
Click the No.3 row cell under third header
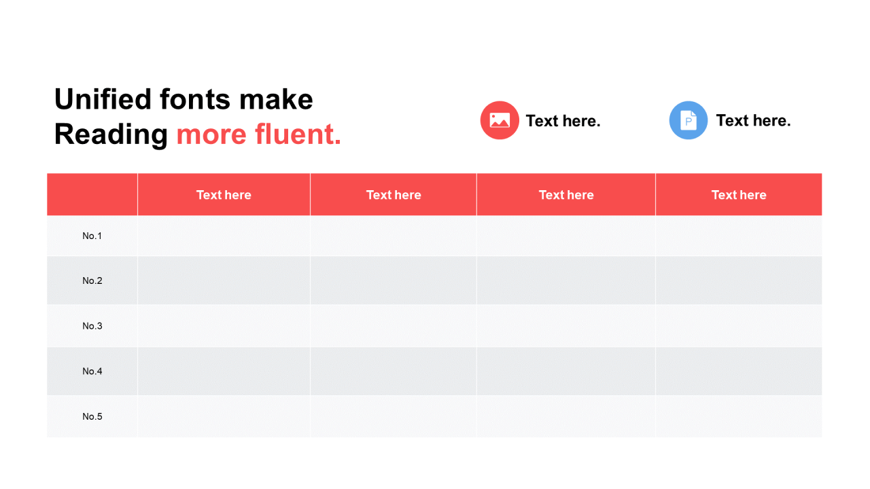point(566,326)
